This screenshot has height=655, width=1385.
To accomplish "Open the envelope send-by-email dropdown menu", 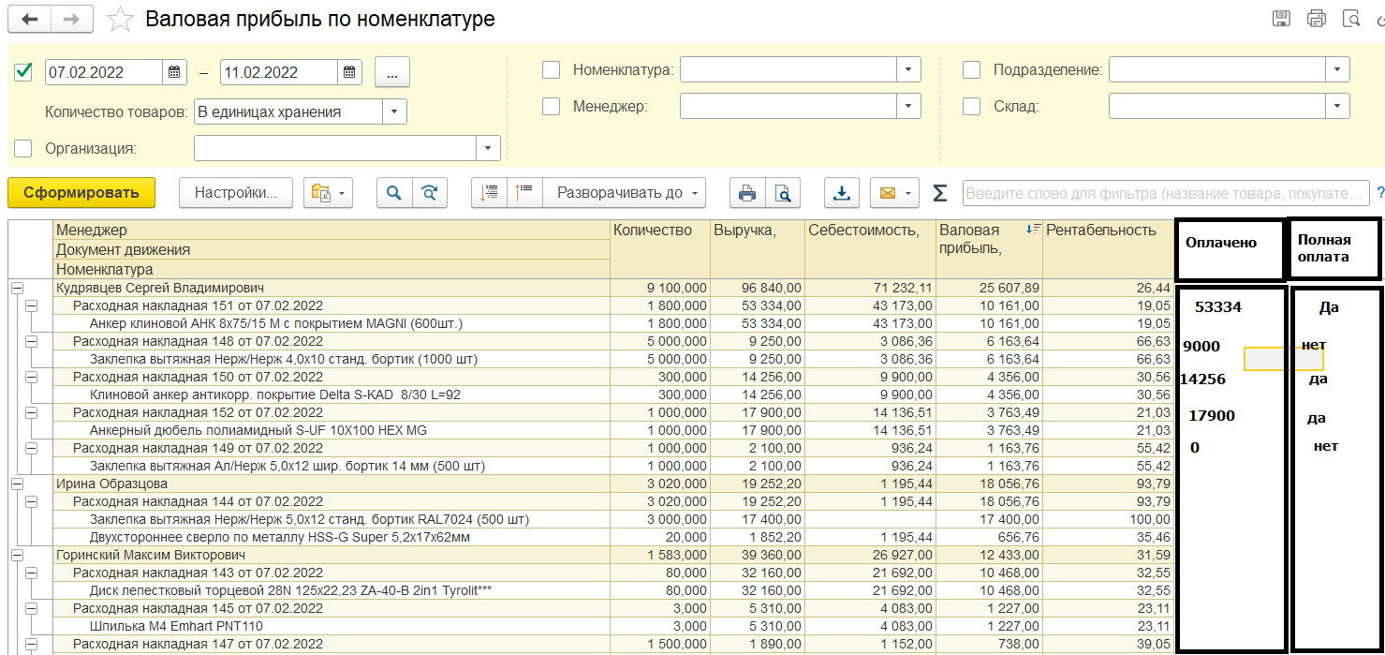I will coord(894,193).
